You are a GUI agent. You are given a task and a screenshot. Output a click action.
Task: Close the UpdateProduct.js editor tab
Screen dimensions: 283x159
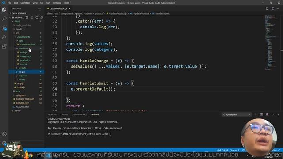[69, 8]
